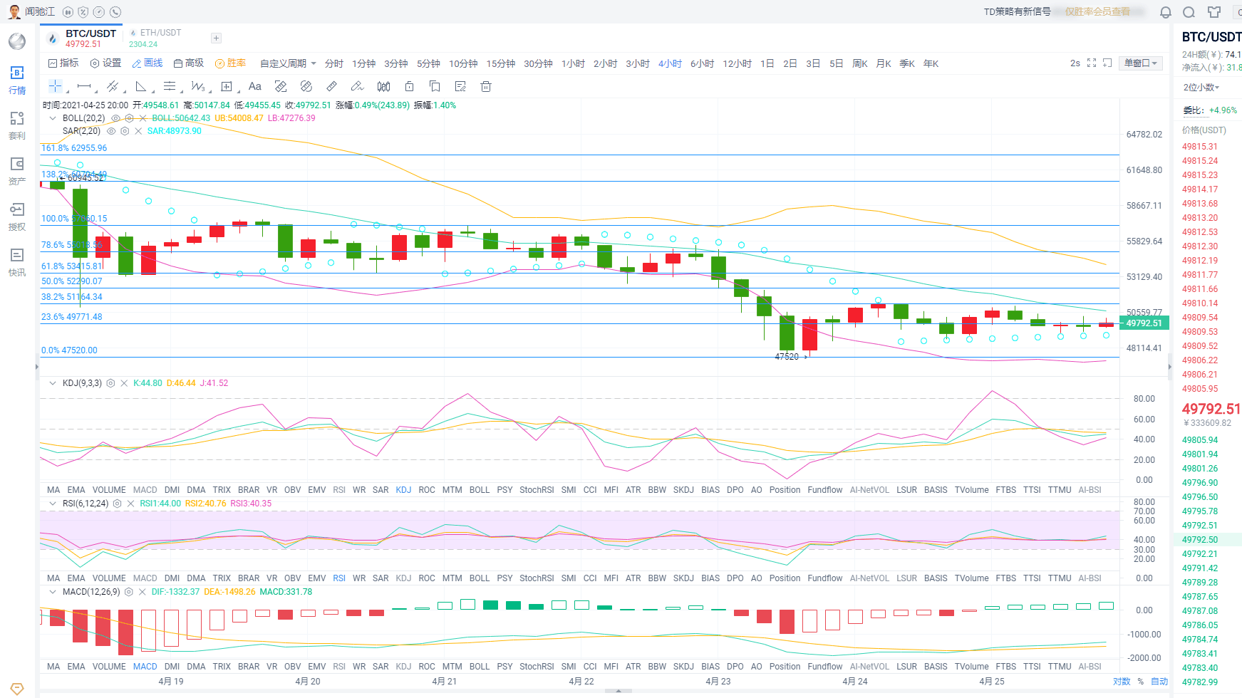Click the search magnifier icon
This screenshot has height=698, width=1242.
click(x=1189, y=12)
